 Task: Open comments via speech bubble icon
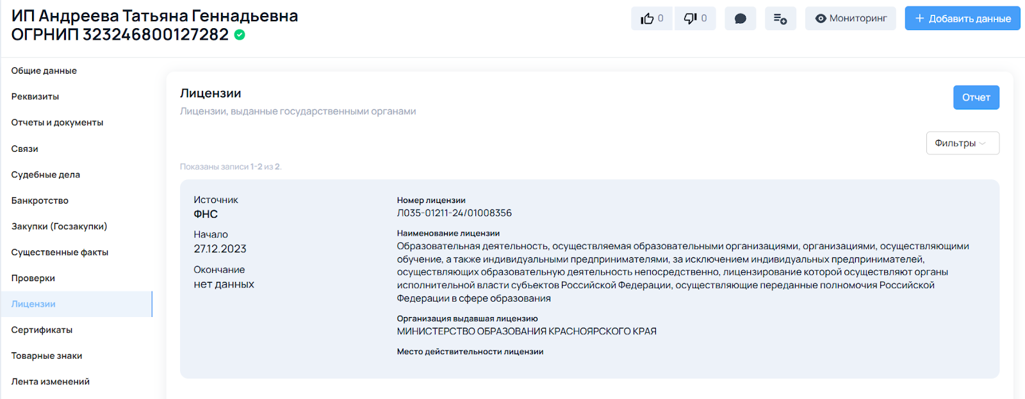[x=741, y=19]
